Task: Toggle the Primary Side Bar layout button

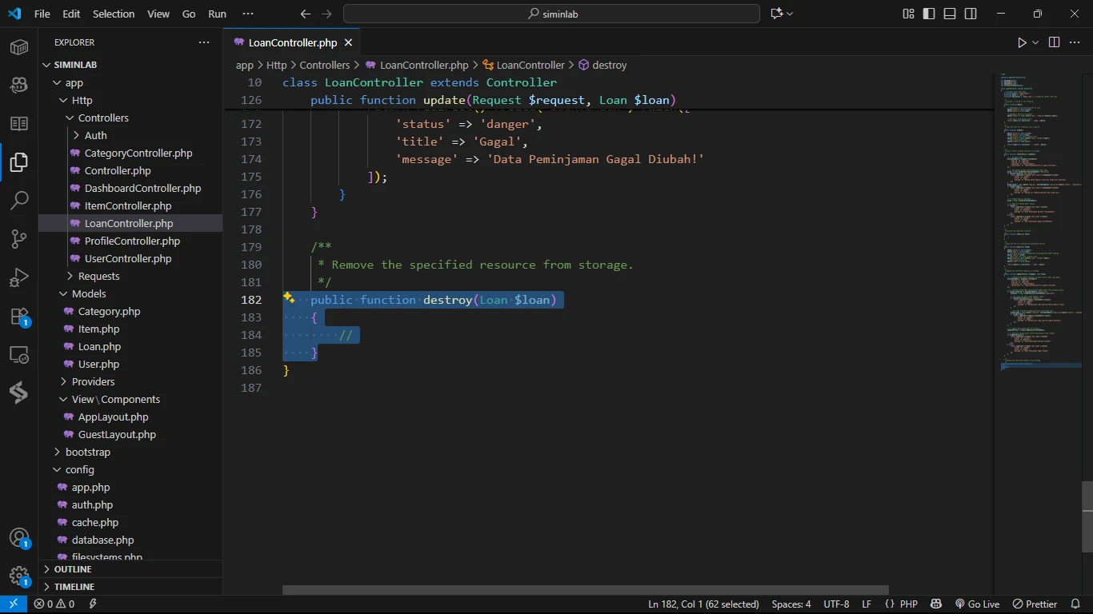Action: point(929,14)
